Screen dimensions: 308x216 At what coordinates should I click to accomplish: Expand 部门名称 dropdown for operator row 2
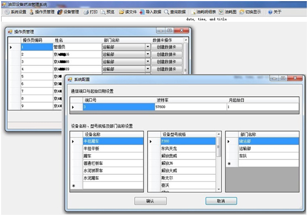pos(148,54)
